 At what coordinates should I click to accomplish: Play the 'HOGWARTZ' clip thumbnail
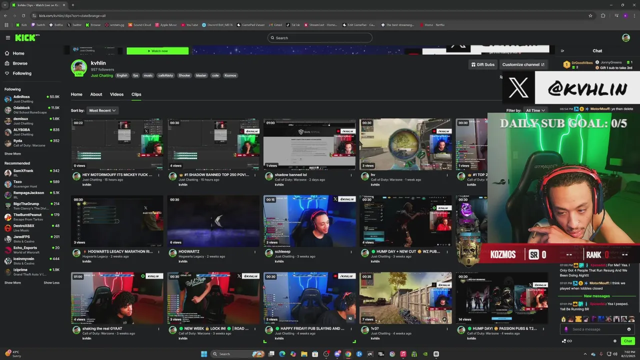coord(213,221)
